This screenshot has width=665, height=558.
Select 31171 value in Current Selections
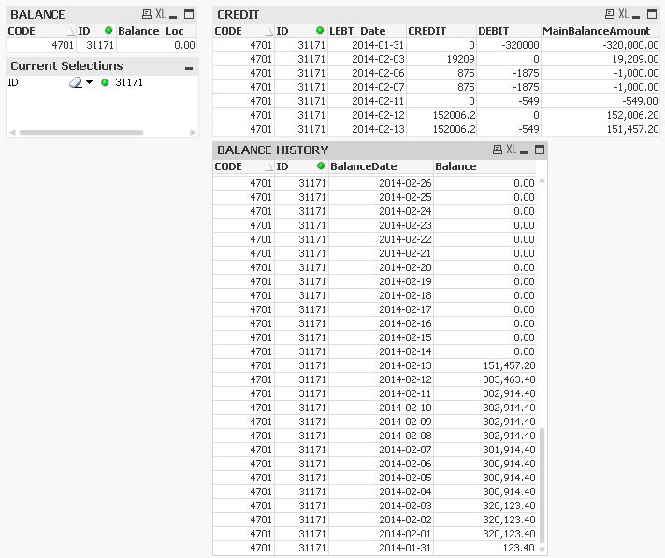coord(129,82)
